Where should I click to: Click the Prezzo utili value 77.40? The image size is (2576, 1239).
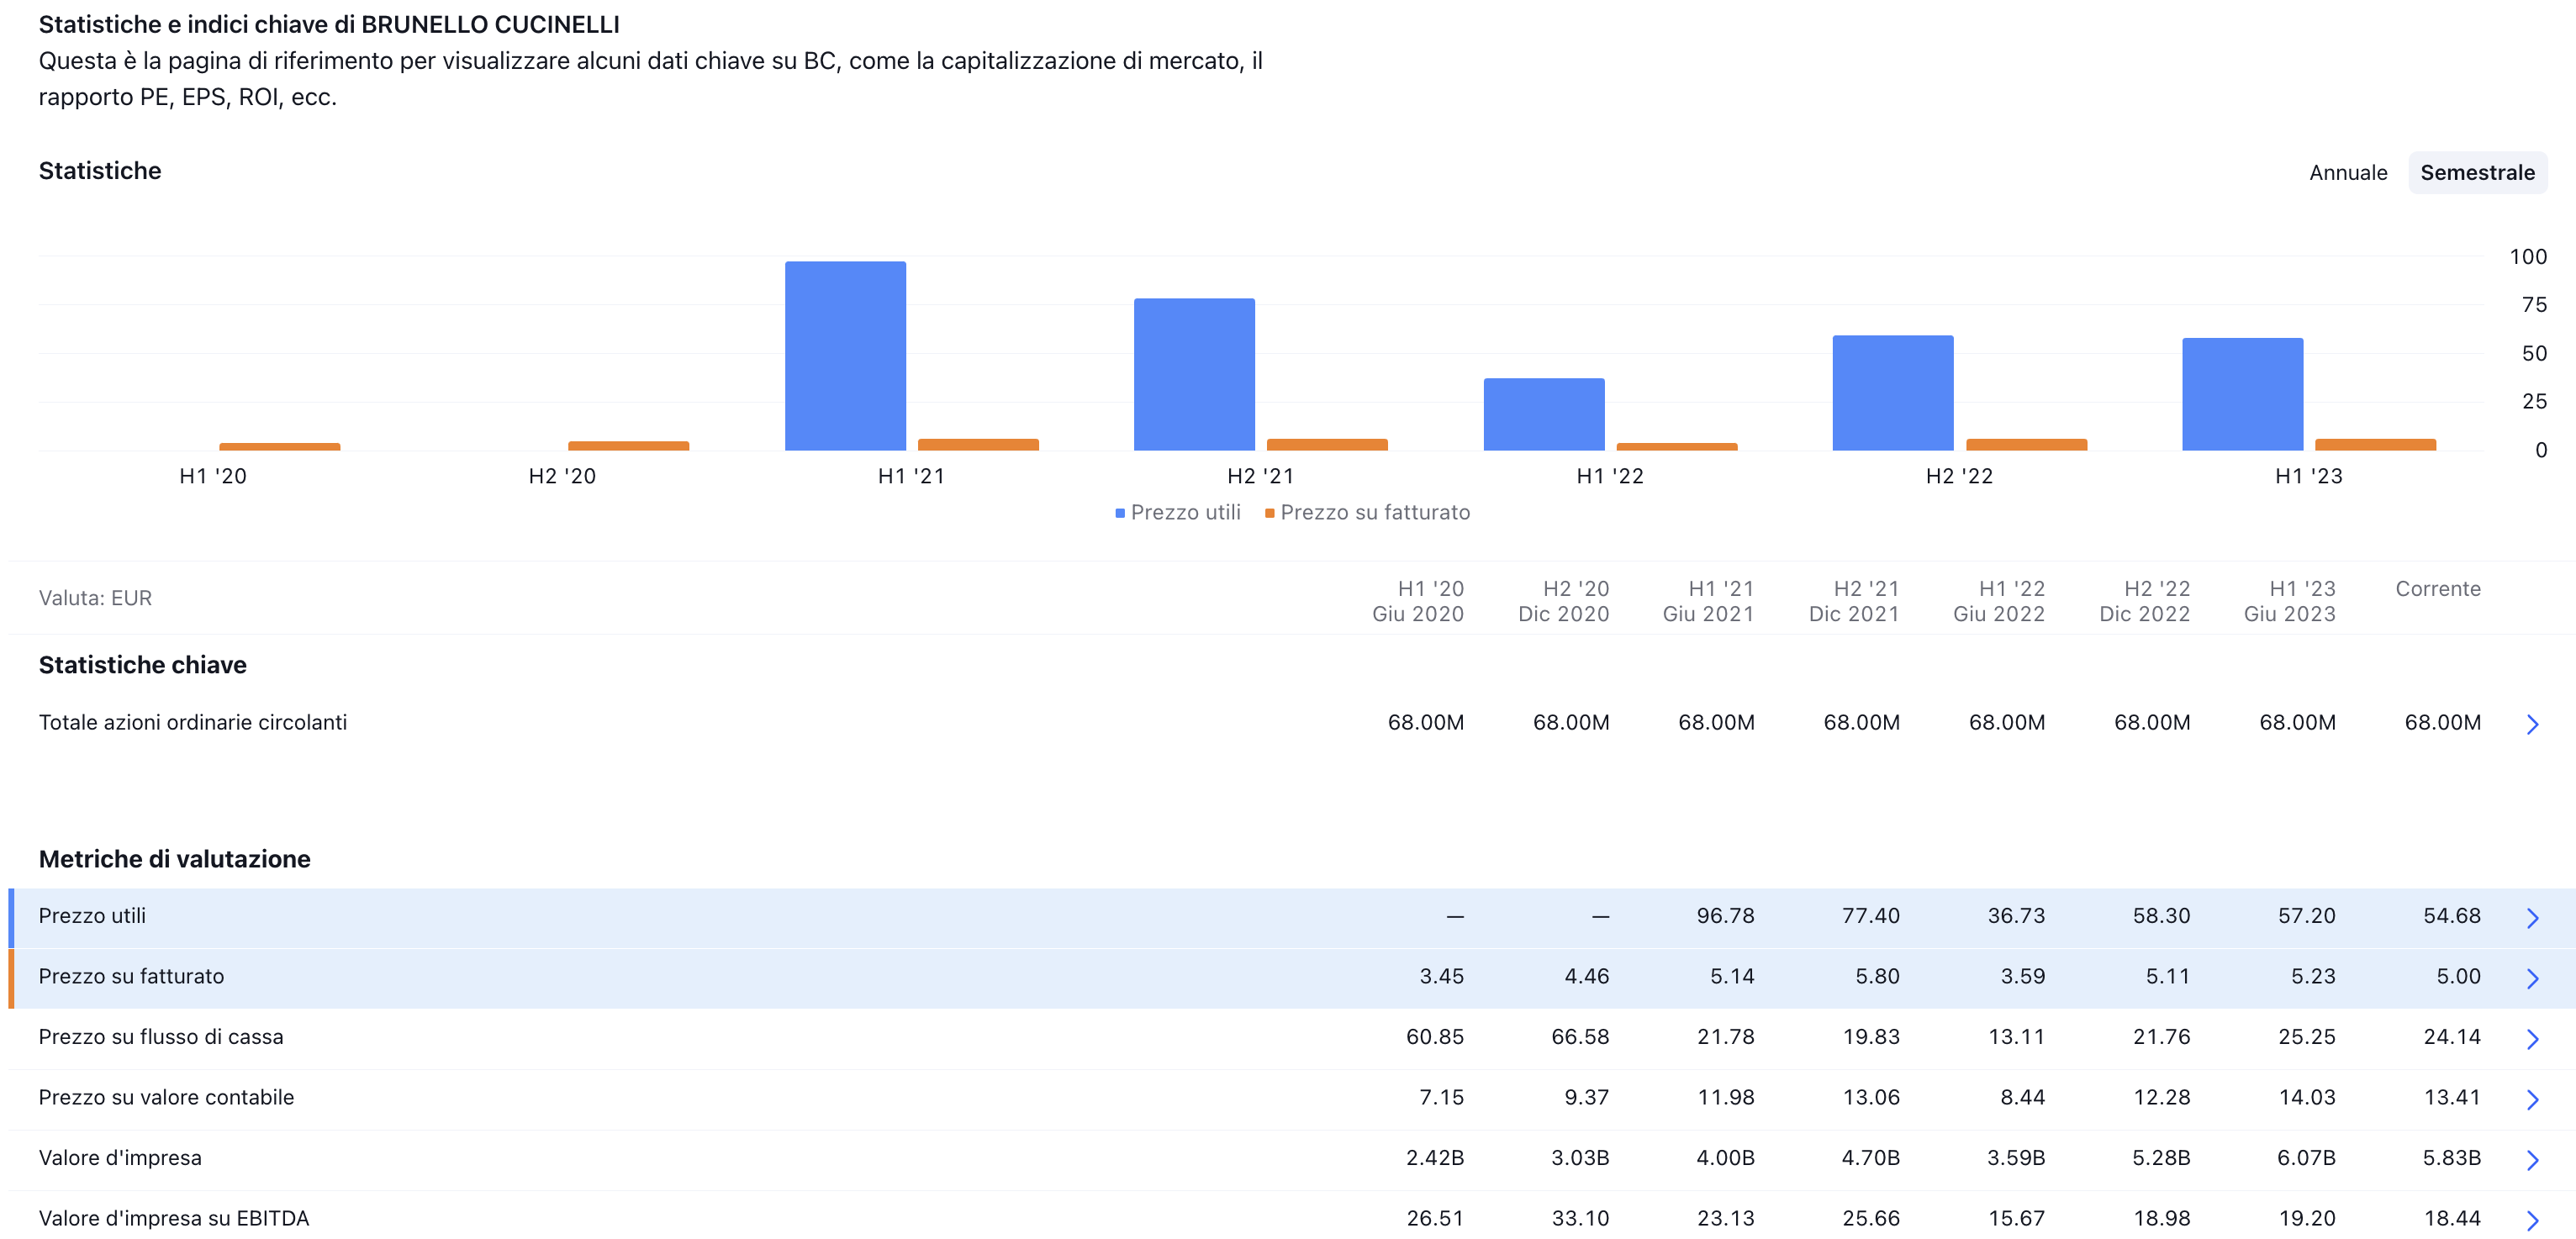click(1871, 916)
